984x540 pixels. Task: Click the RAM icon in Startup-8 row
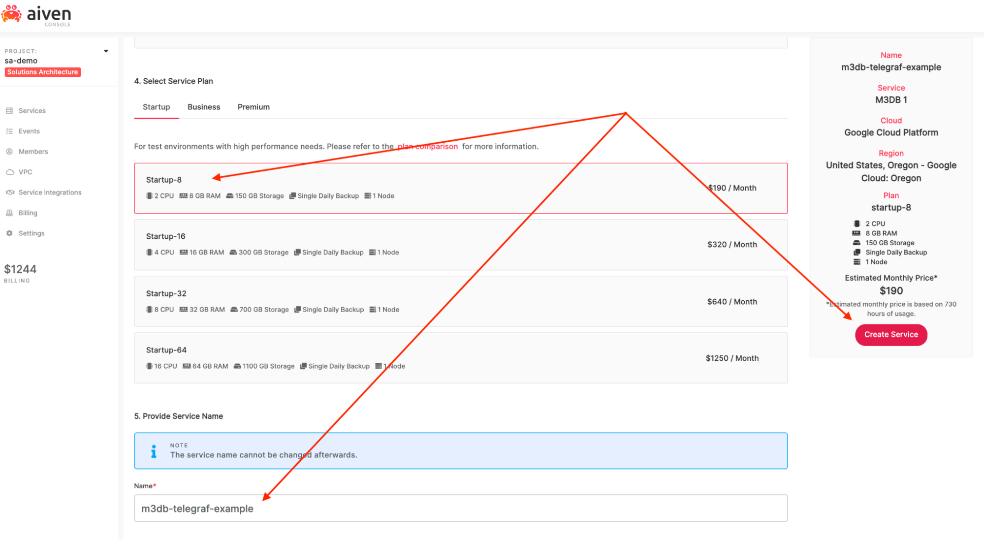point(184,196)
